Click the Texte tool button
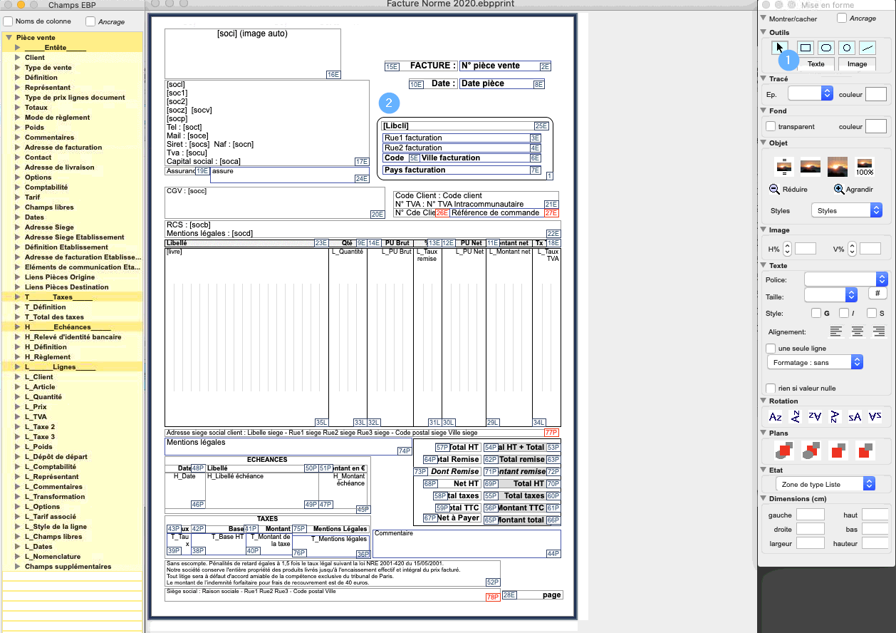This screenshot has height=633, width=896. click(x=816, y=64)
